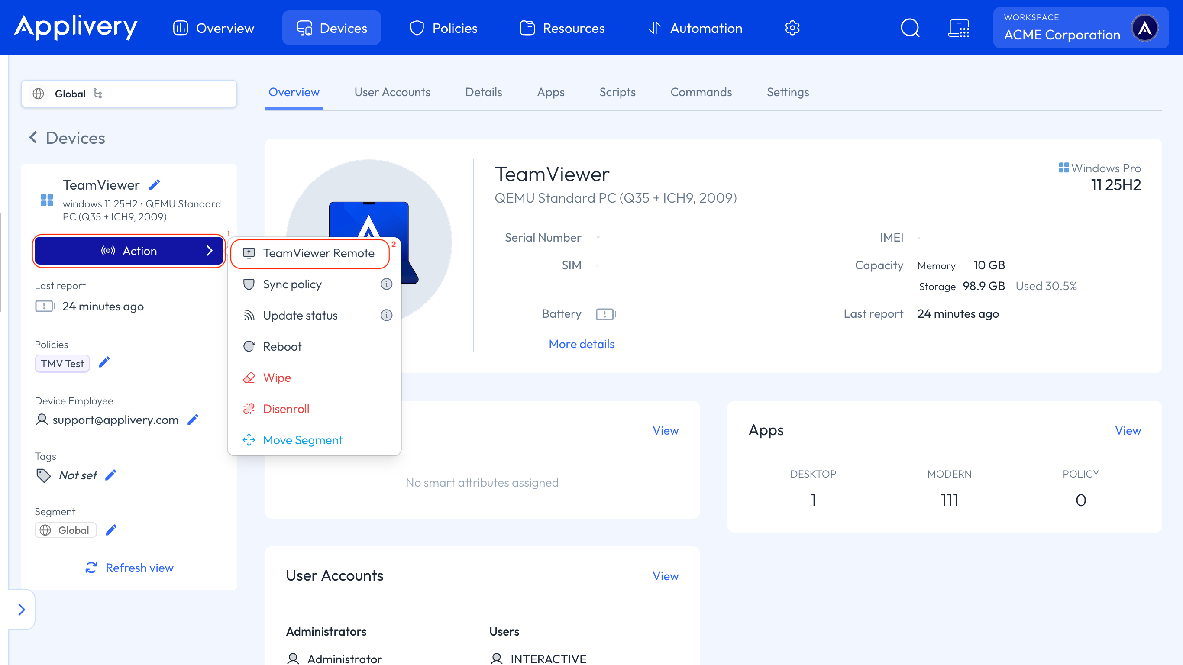Edit the TeamViewer device name pencil
The width and height of the screenshot is (1183, 665).
155,184
